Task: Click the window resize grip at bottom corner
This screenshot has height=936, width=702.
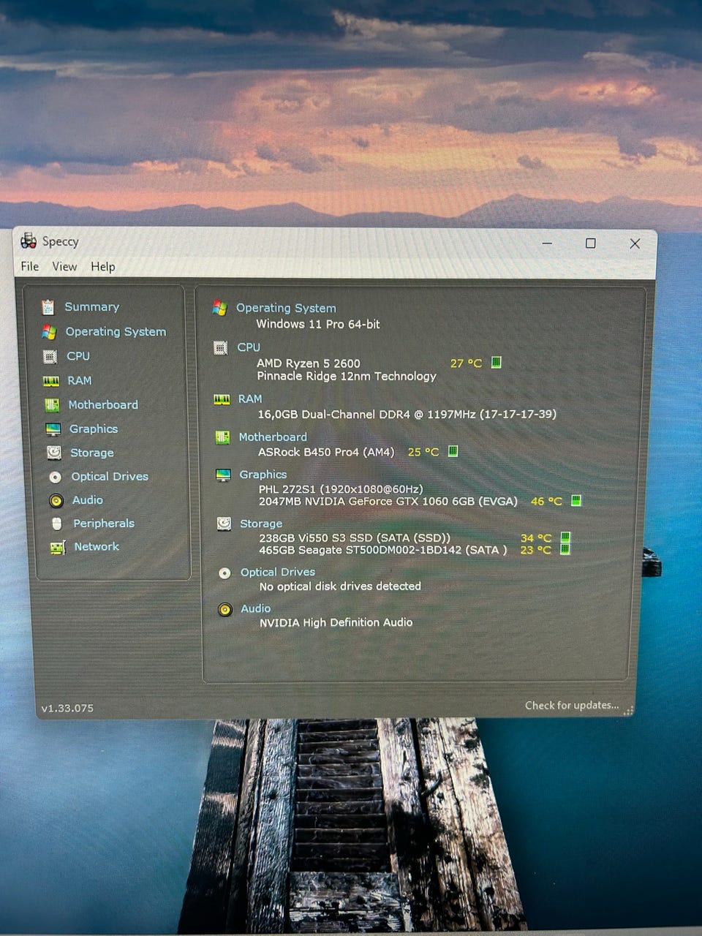Action: click(x=629, y=710)
